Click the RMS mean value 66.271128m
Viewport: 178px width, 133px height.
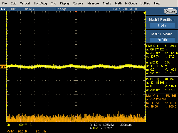159,49
